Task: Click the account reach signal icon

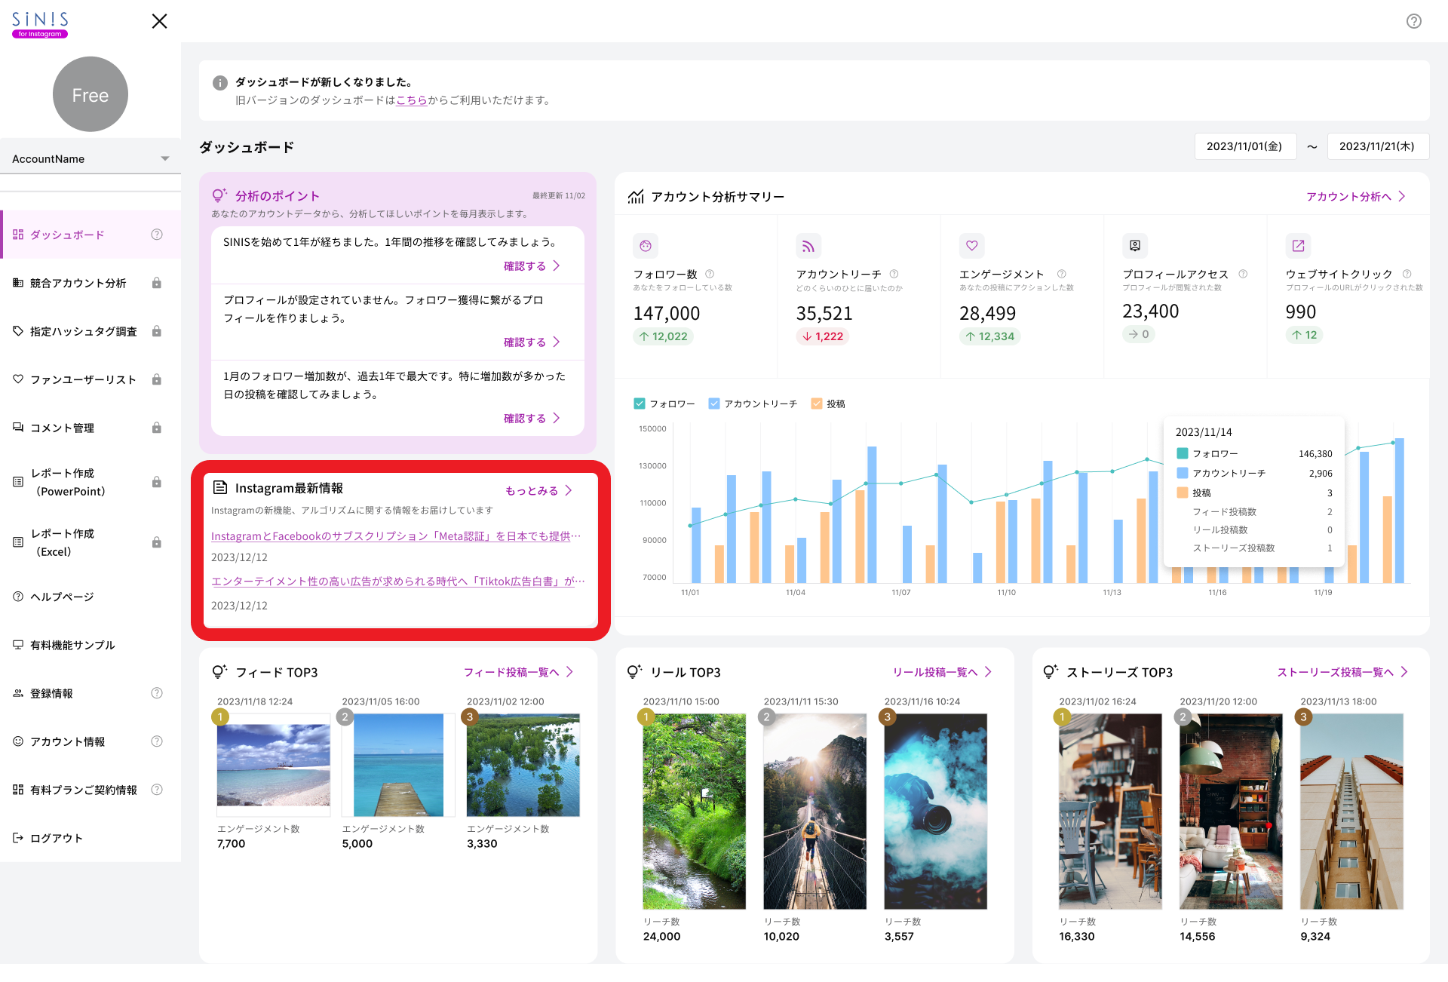Action: [x=808, y=246]
